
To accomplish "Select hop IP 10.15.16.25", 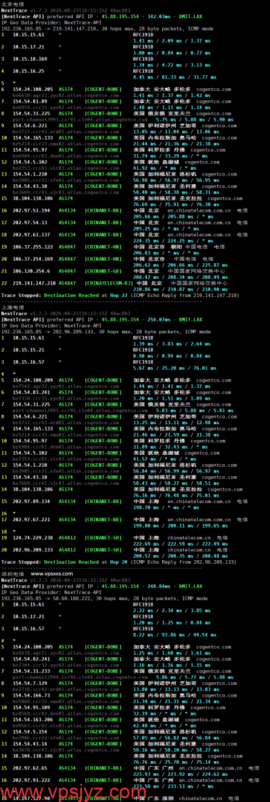I will pos(28,71).
